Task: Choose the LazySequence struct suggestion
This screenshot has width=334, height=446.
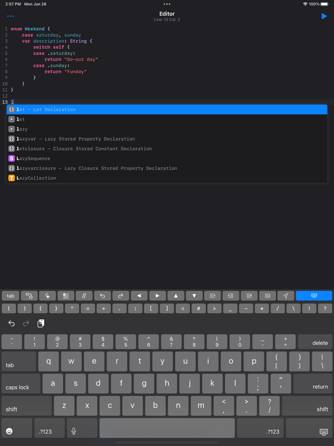Action: point(167,159)
